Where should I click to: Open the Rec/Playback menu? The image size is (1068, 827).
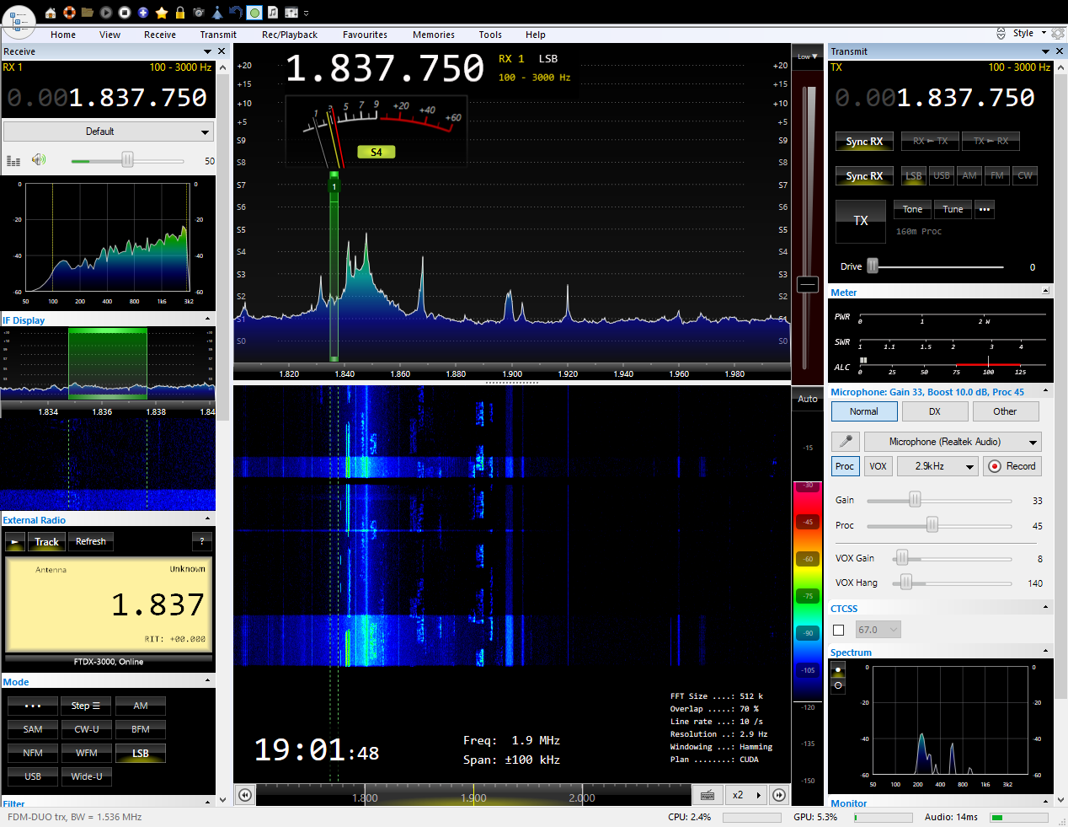[289, 35]
